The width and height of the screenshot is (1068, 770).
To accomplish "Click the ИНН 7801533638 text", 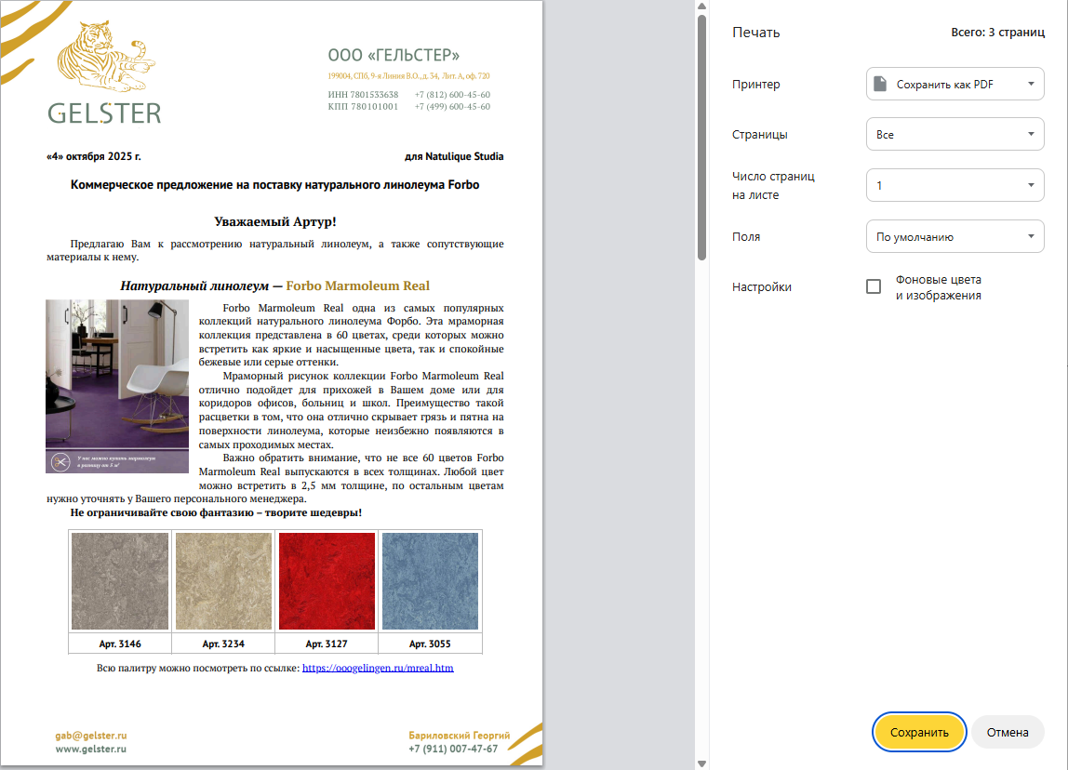I will tap(363, 95).
